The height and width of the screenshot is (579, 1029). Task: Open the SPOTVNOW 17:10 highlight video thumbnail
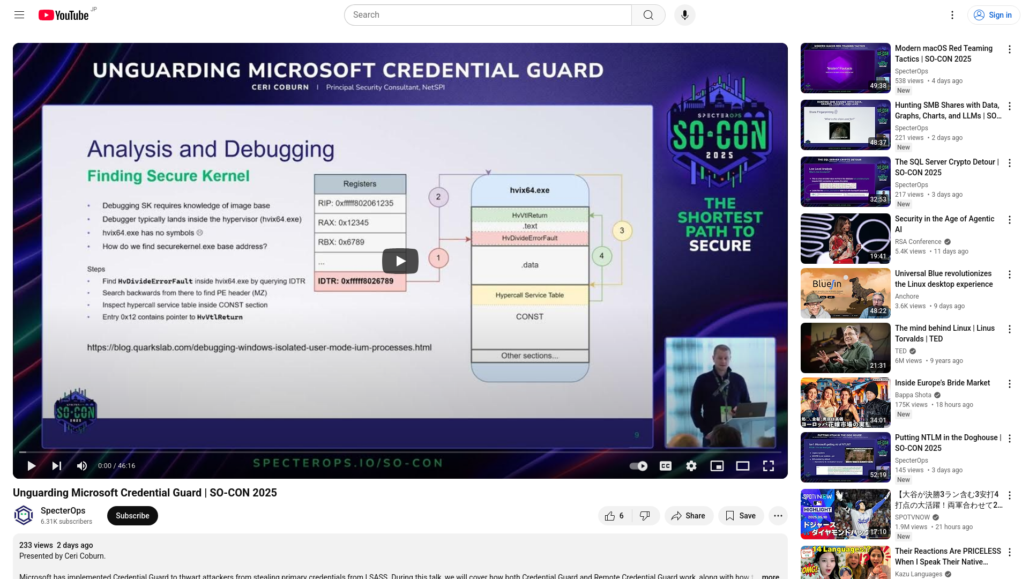coord(846,514)
